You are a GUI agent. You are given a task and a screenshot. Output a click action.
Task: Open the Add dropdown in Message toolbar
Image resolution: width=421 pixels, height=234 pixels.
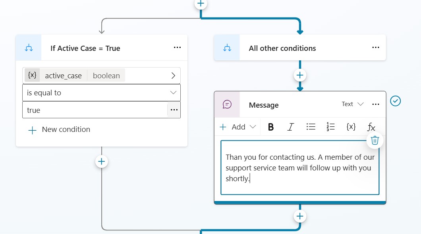[238, 127]
